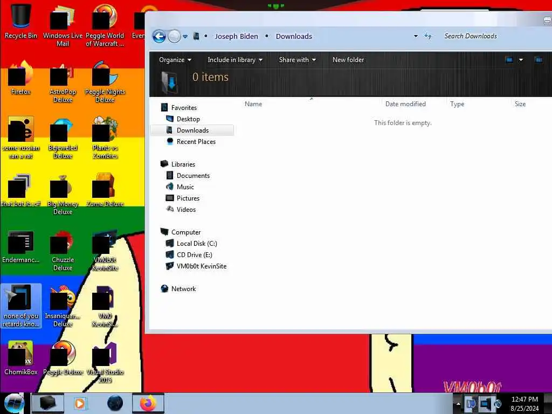
Task: Expand the view options dropdown arrow
Action: click(x=521, y=60)
